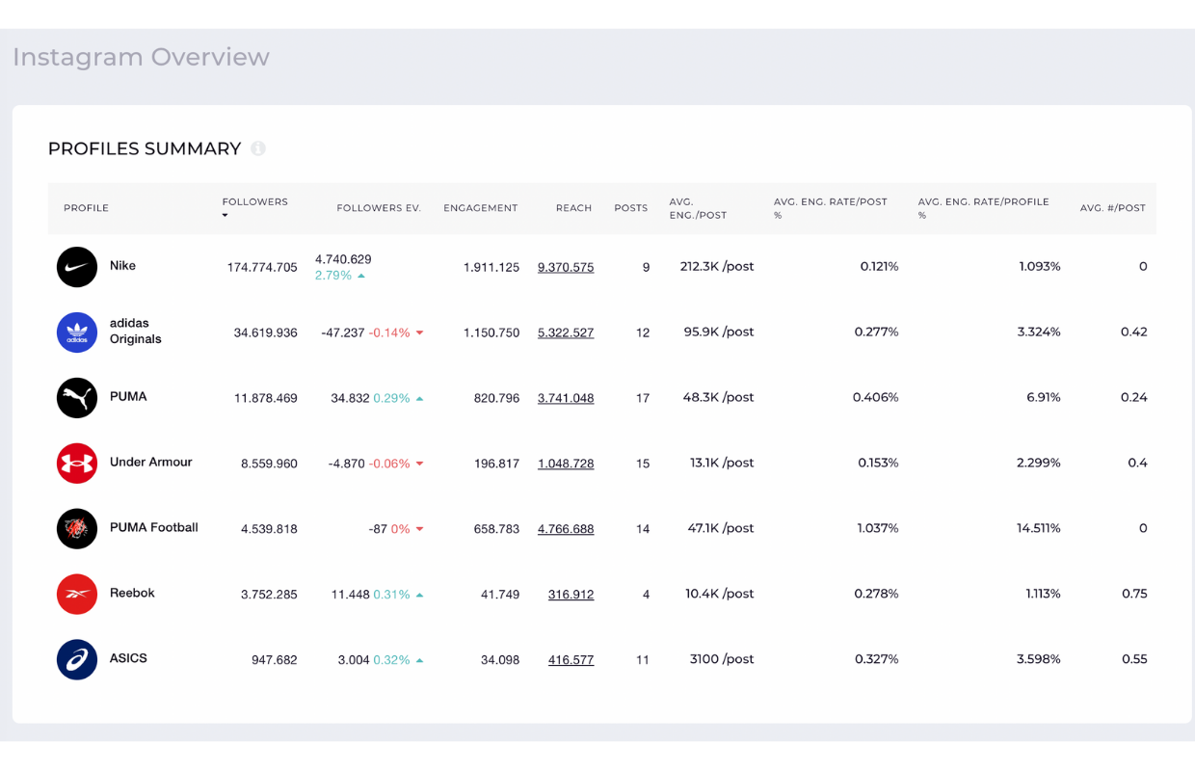This screenshot has width=1195, height=771.
Task: Select the PUMA profile name
Action: [128, 396]
